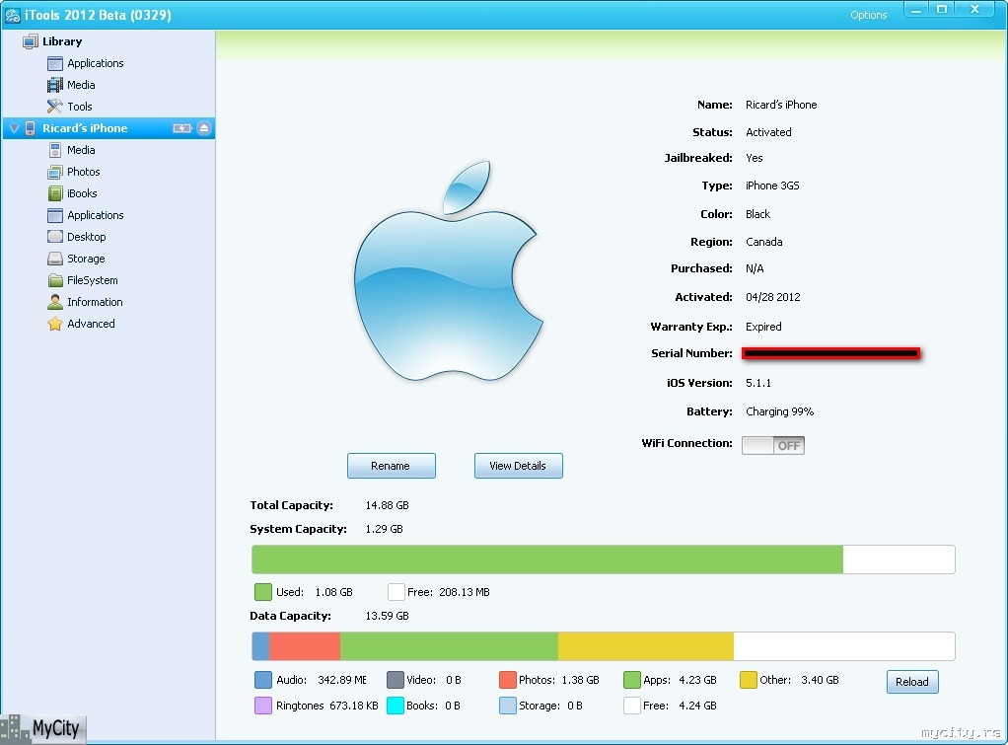Open the Tools section
Image resolution: width=1008 pixels, height=745 pixels.
[x=80, y=107]
